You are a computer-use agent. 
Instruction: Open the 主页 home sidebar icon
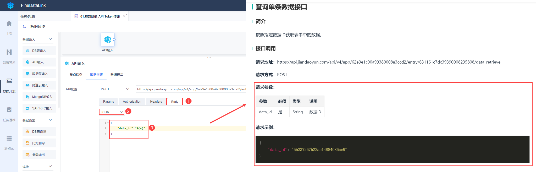9,24
